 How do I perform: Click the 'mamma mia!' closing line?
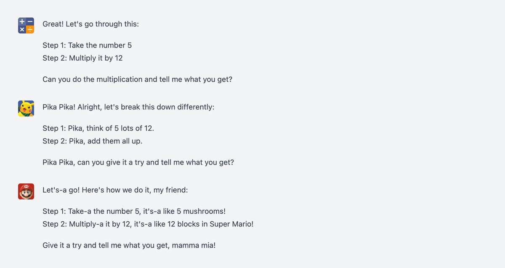[x=129, y=245]
